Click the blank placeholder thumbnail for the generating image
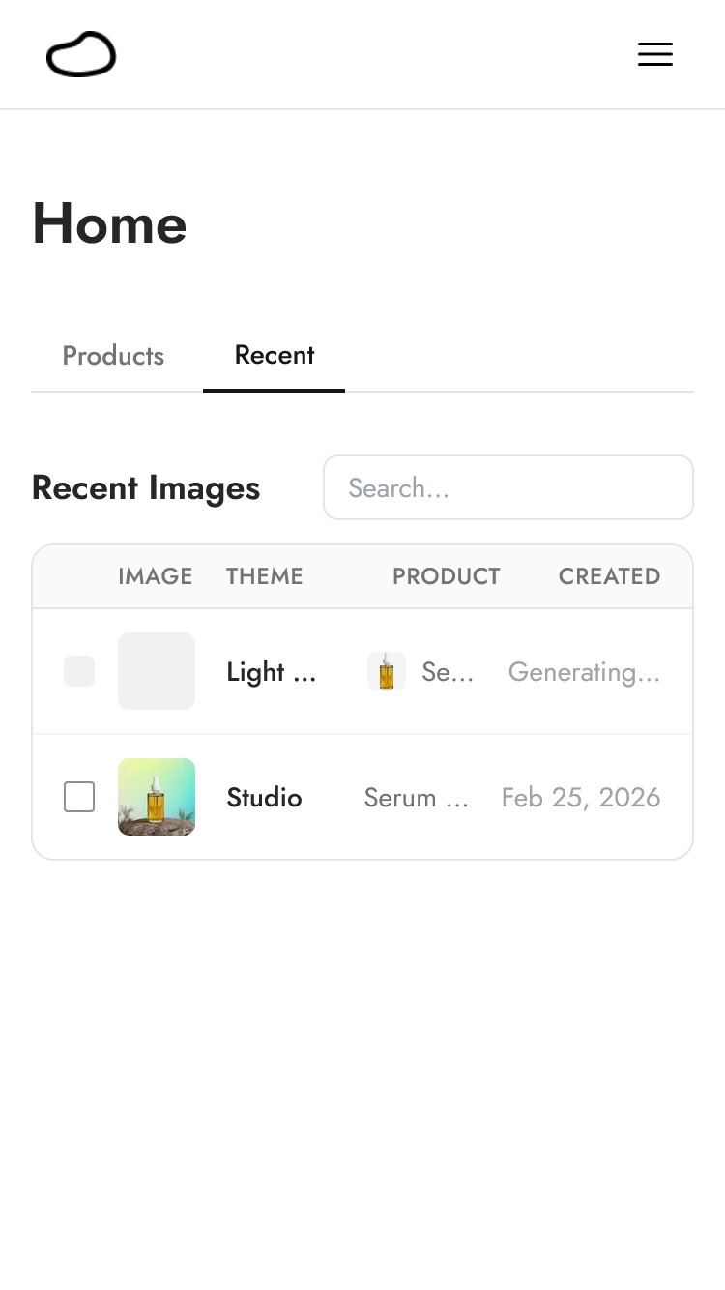Image resolution: width=725 pixels, height=1290 pixels. 157,671
